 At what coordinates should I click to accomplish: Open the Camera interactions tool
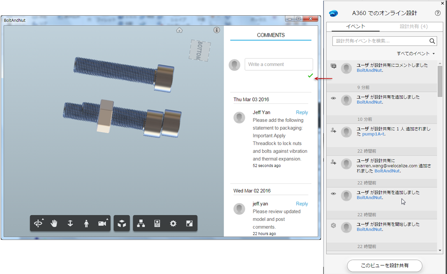coord(102,224)
